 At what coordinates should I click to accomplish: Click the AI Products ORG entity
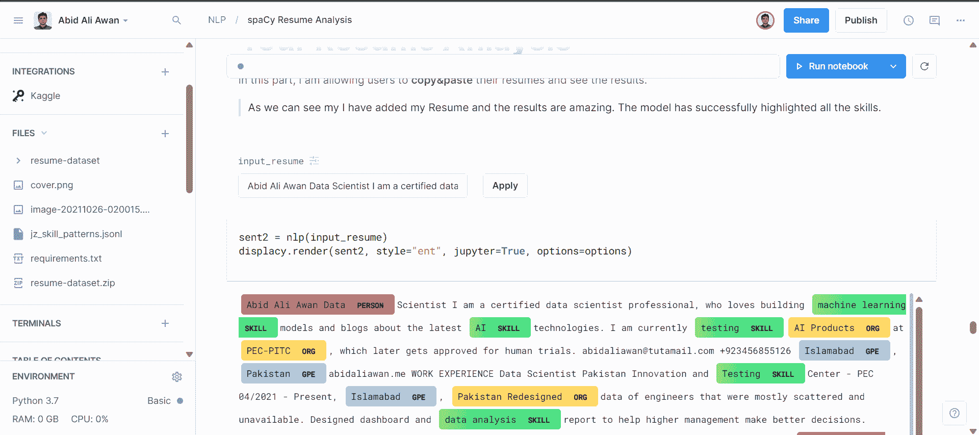839,328
